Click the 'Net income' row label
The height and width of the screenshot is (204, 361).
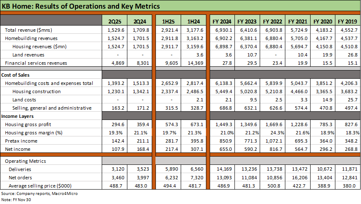17,149
